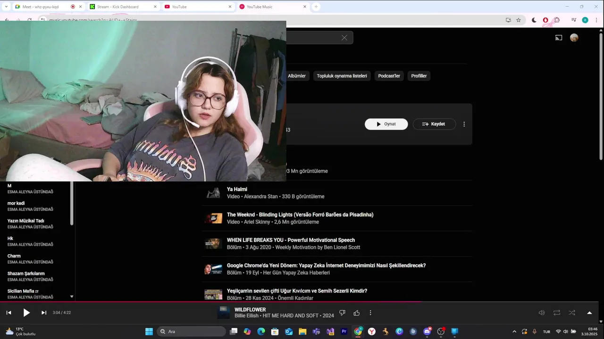Switch to Stream - Kick Dashboard tab
604x339 pixels.
118,7
